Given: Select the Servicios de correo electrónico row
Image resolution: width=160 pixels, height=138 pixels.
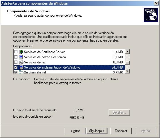Looking at the screenshot, I should (x=69, y=57).
